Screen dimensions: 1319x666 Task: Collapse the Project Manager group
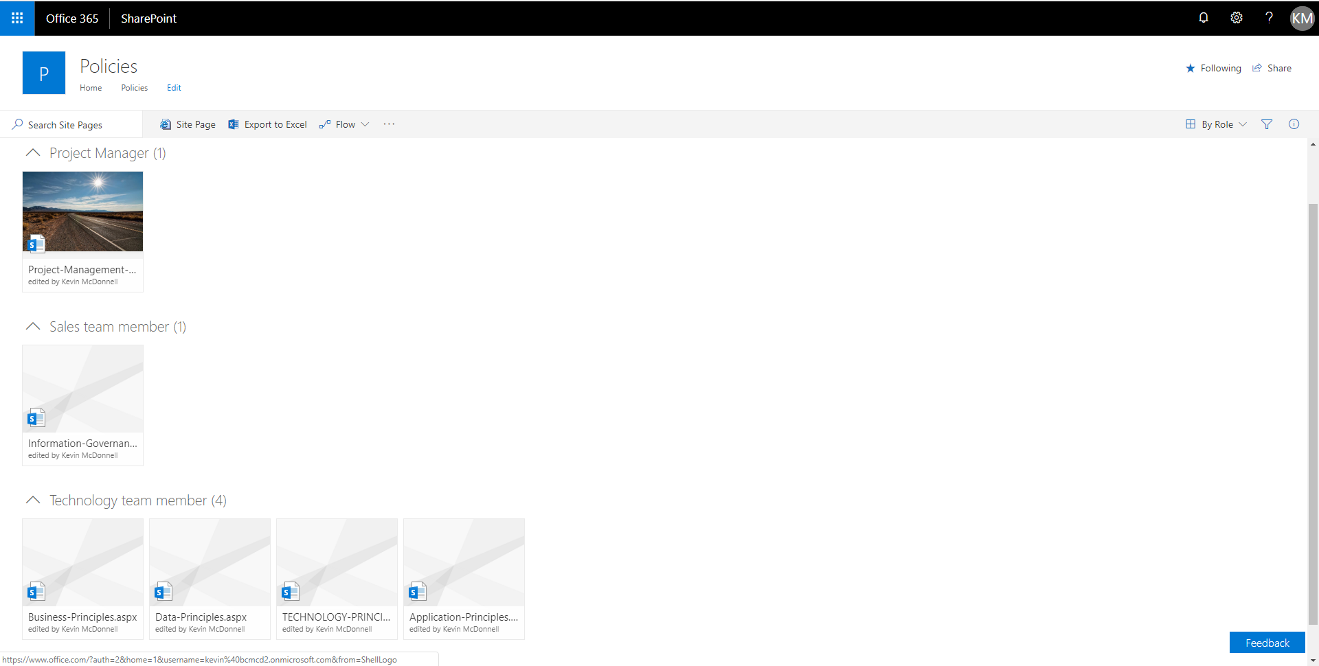coord(32,152)
